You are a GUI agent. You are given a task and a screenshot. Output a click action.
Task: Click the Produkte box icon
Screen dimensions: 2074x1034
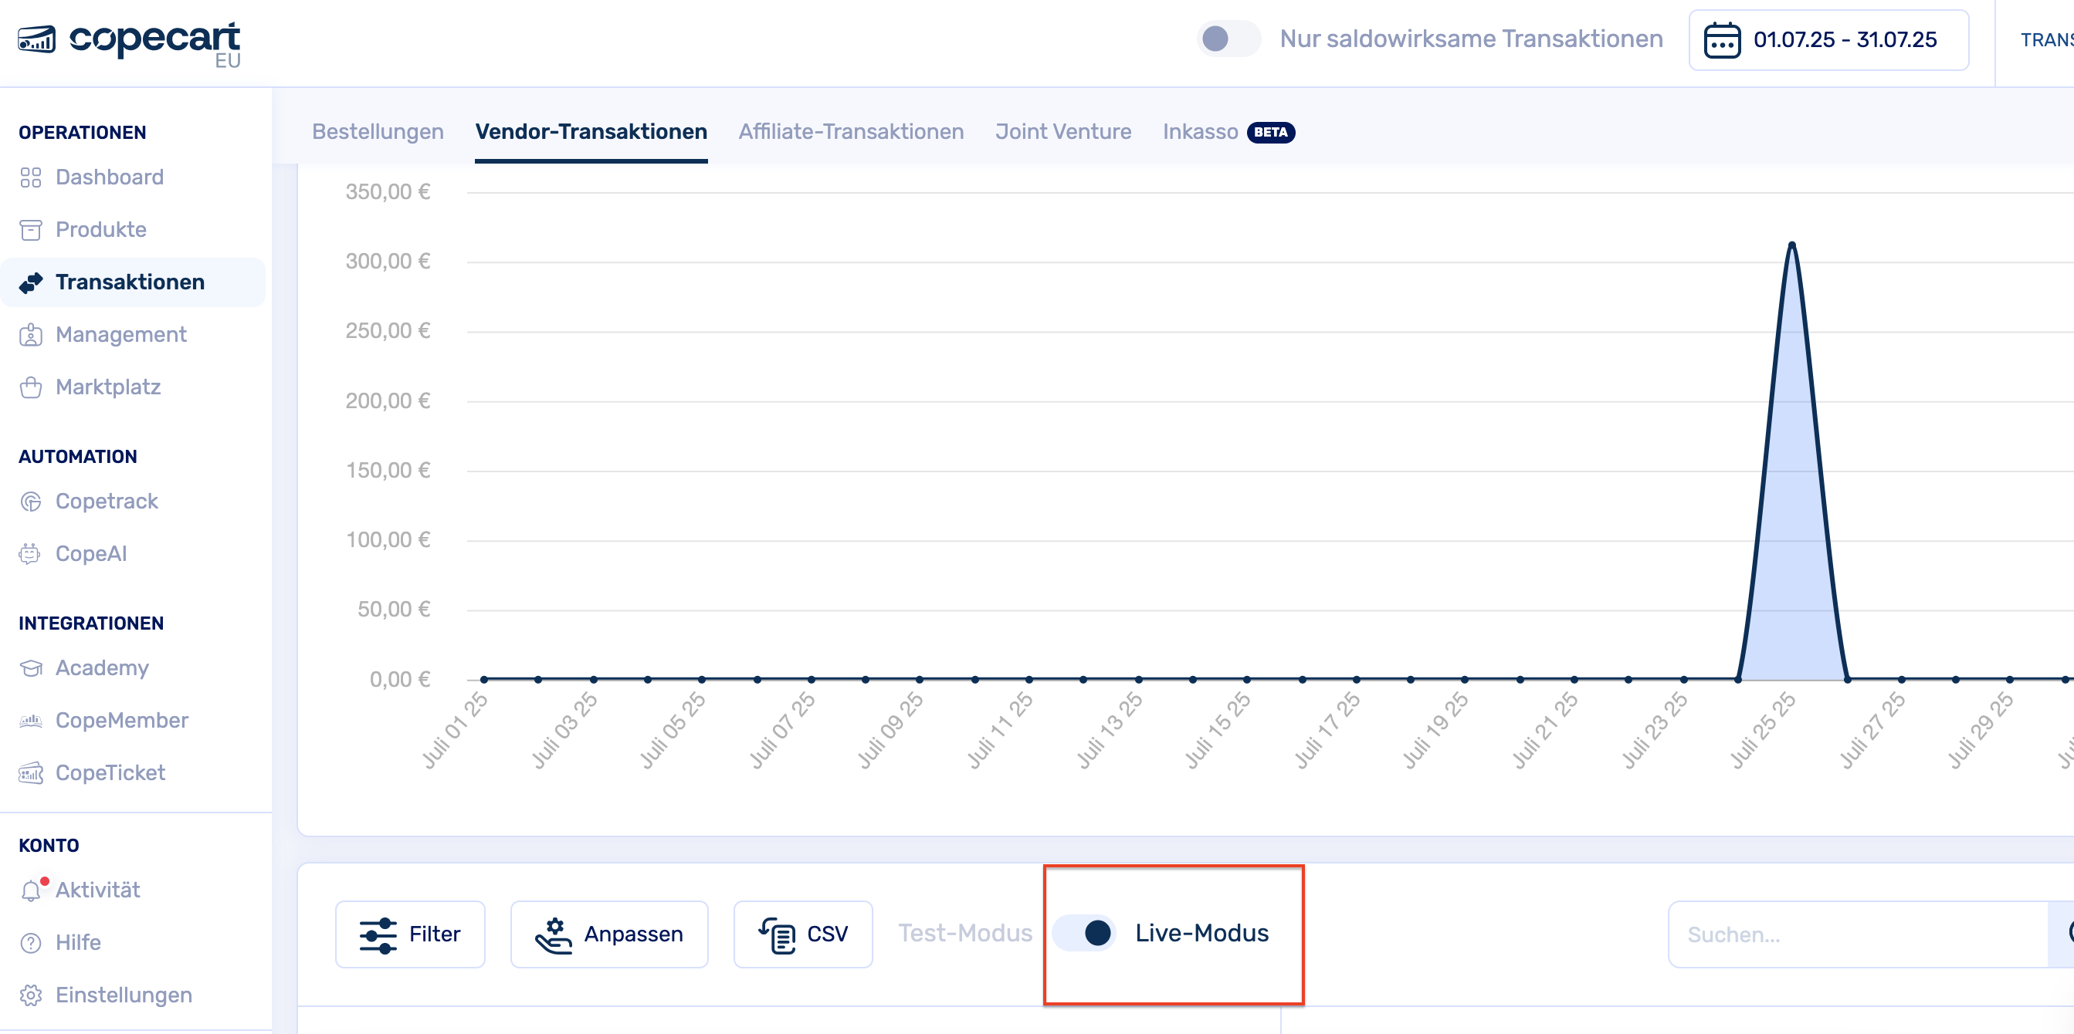[31, 230]
